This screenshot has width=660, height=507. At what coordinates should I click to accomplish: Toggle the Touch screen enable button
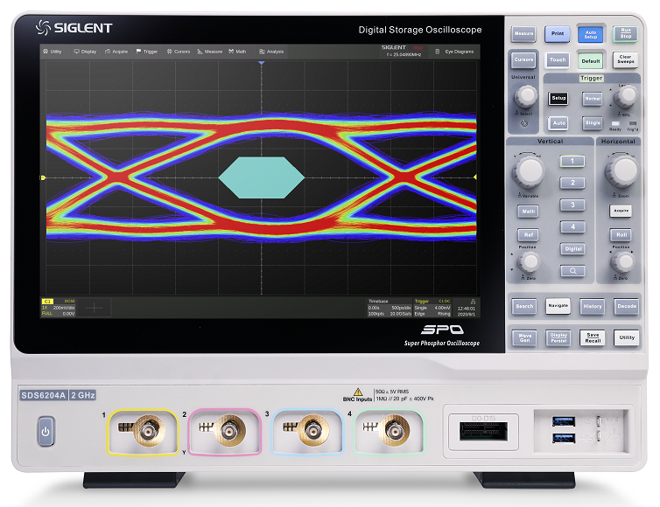[558, 60]
